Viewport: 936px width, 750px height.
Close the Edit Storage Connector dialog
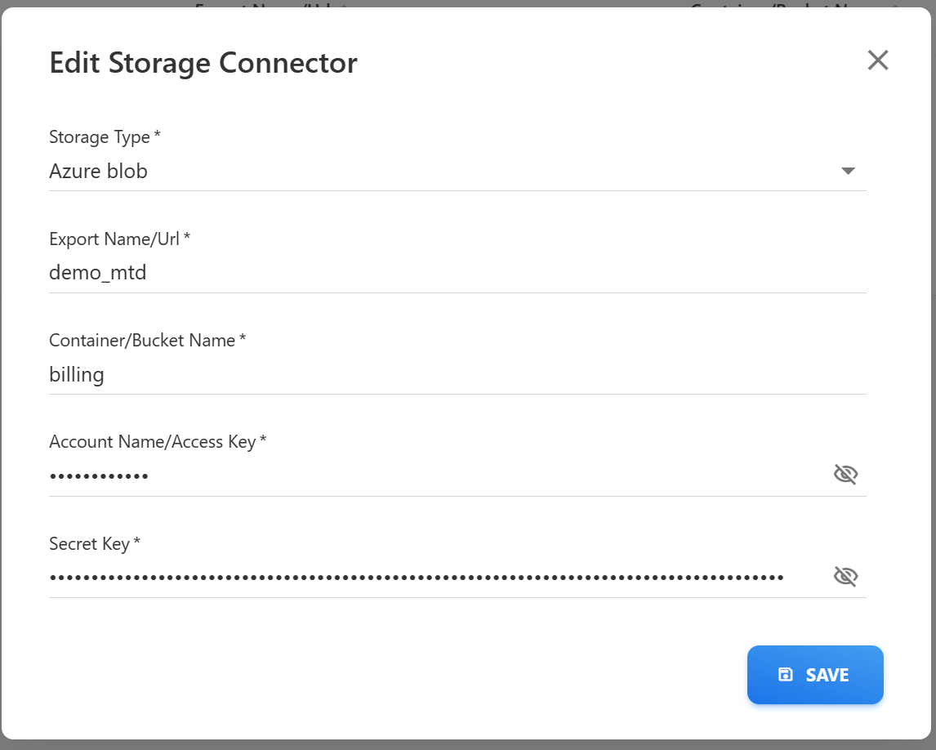coord(877,60)
